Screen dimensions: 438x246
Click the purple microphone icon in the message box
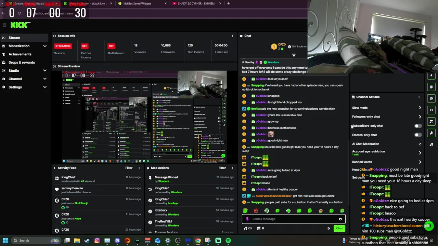247,219
